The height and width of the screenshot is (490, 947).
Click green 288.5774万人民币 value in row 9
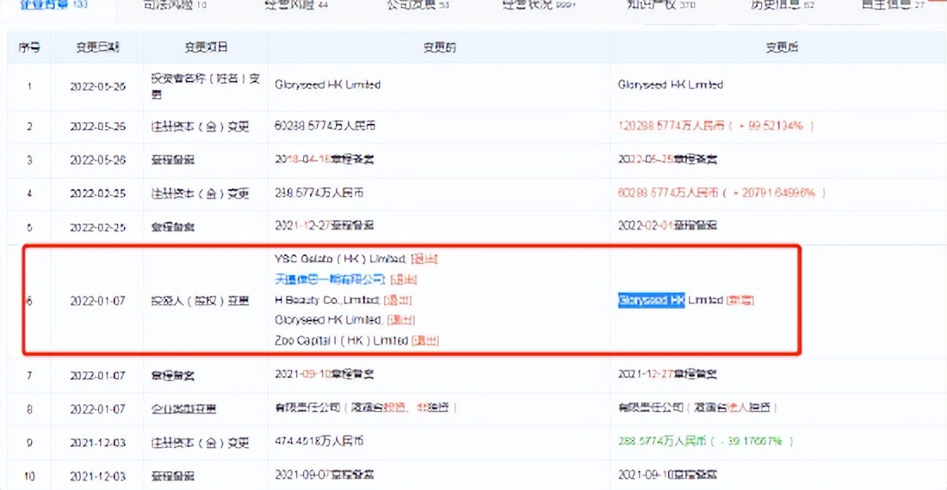tap(662, 442)
